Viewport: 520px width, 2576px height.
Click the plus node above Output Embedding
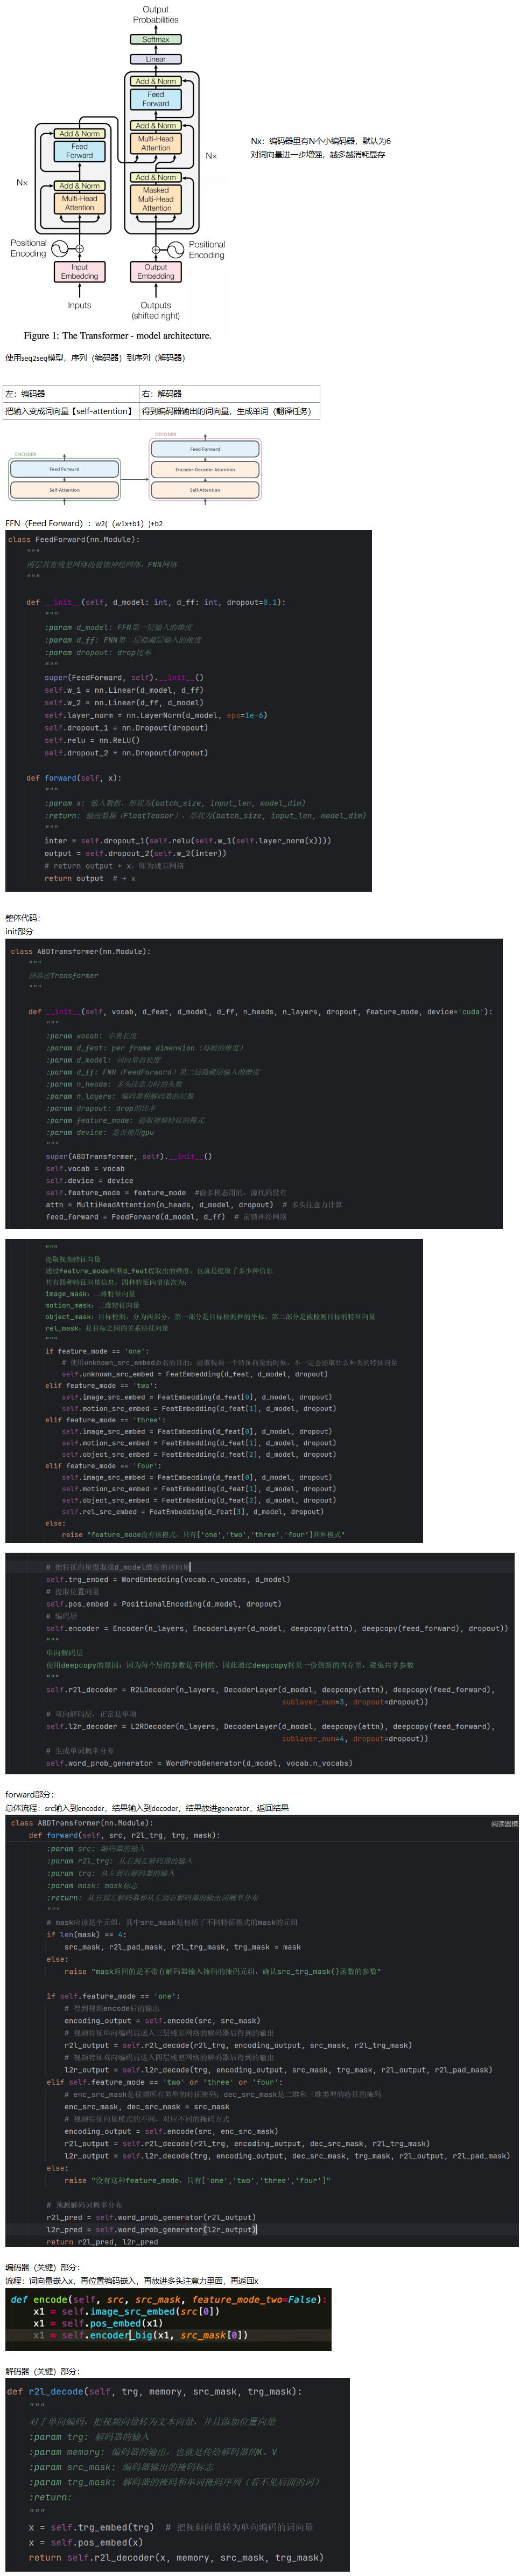(156, 250)
